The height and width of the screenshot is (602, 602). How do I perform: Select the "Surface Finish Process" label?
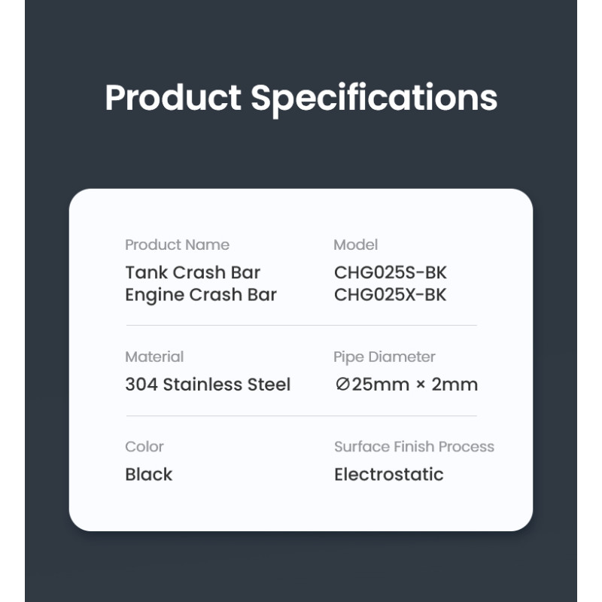414,446
